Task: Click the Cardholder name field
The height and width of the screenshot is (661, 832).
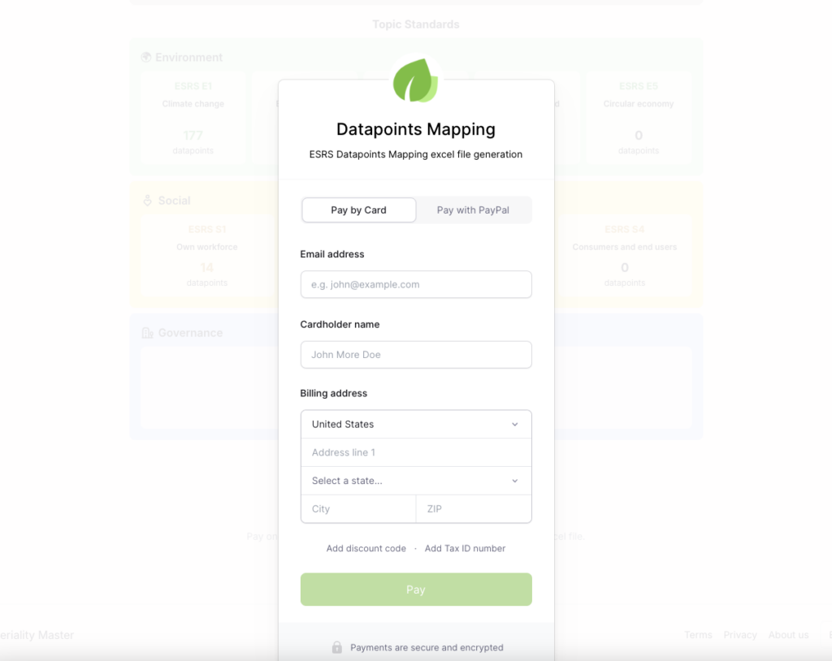Action: click(416, 355)
